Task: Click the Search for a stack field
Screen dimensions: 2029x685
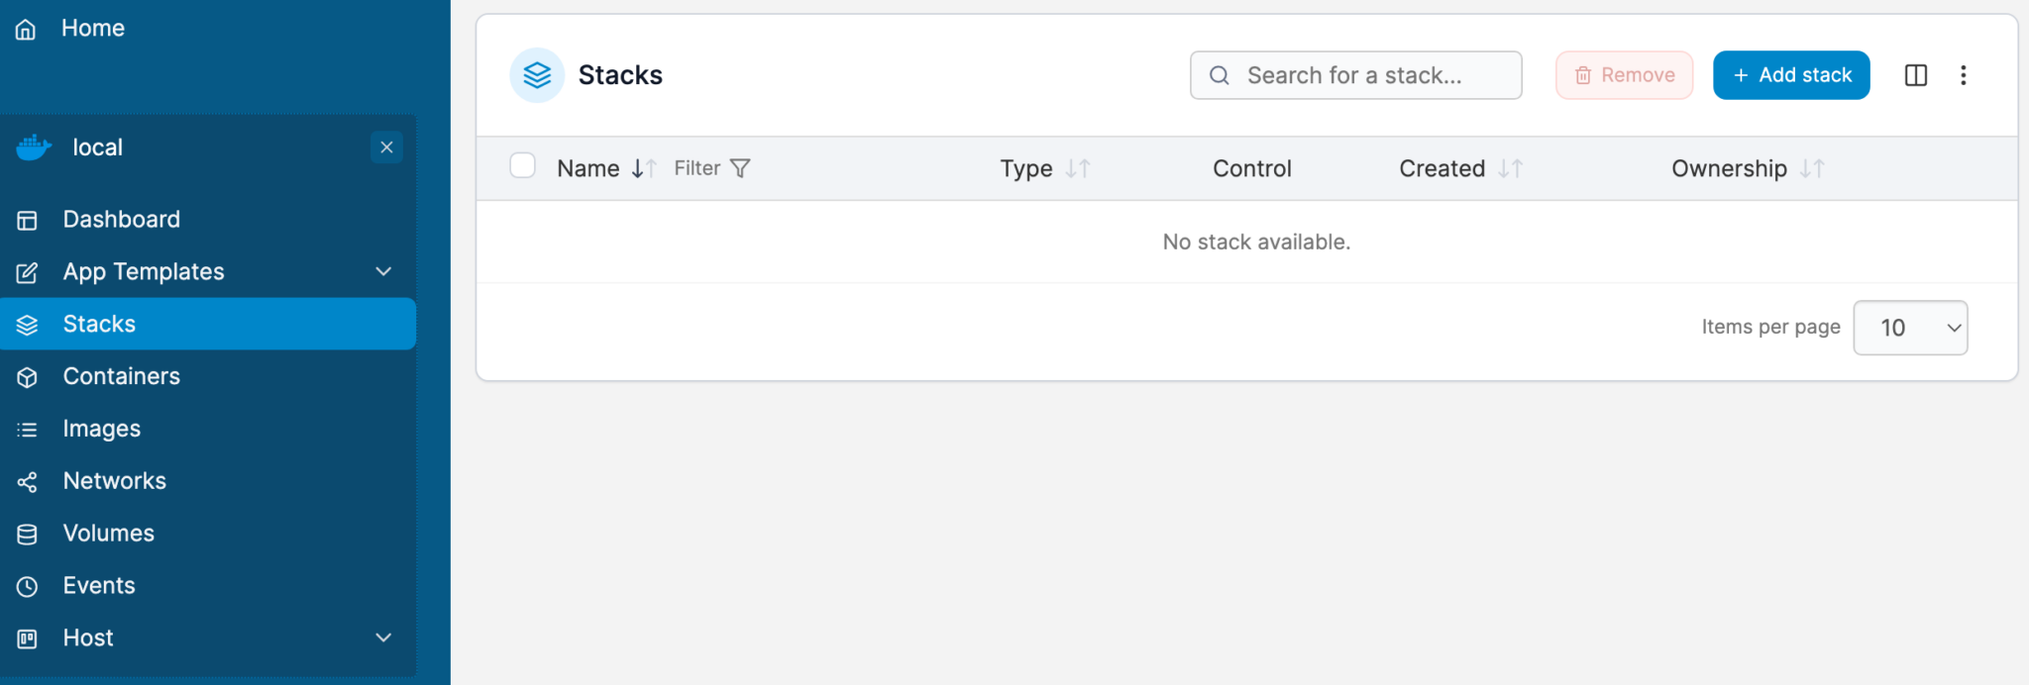Action: pyautogui.click(x=1355, y=74)
